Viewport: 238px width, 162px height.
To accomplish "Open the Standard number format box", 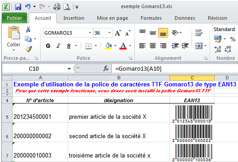I will (225, 29).
